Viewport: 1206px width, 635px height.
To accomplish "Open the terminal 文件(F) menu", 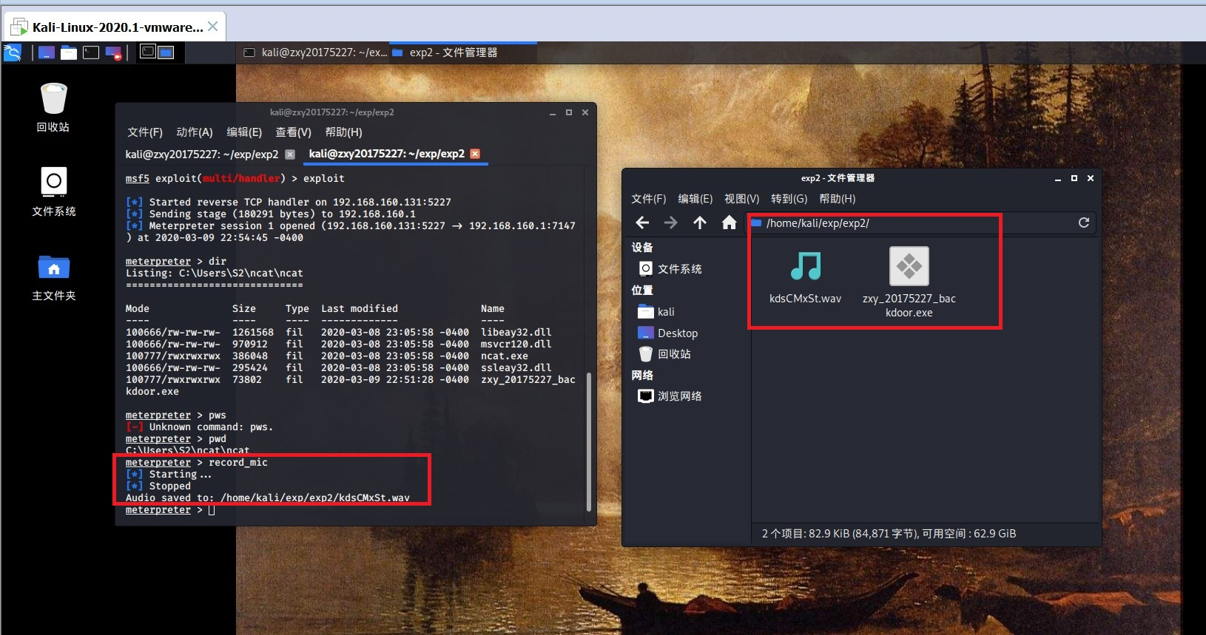I will [x=145, y=132].
